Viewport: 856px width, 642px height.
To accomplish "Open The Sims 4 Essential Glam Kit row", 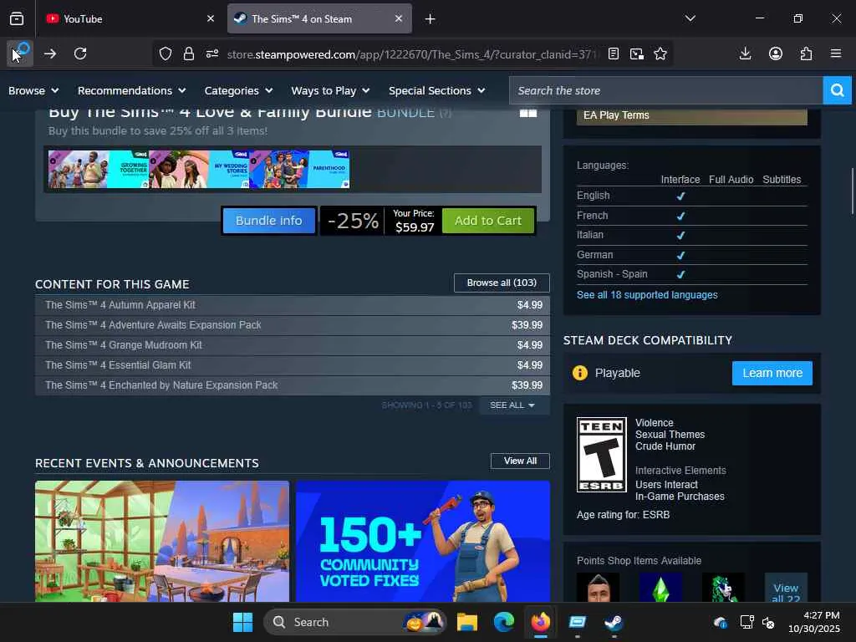I will tap(293, 365).
